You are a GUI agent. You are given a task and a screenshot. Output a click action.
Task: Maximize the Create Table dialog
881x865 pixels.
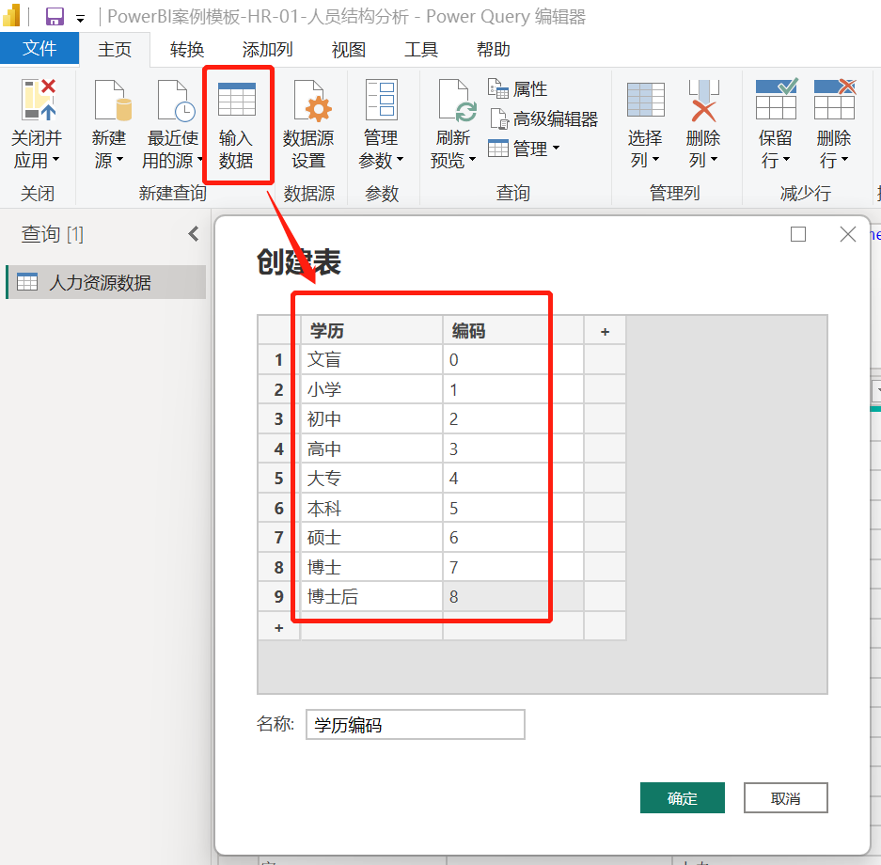coord(798,234)
